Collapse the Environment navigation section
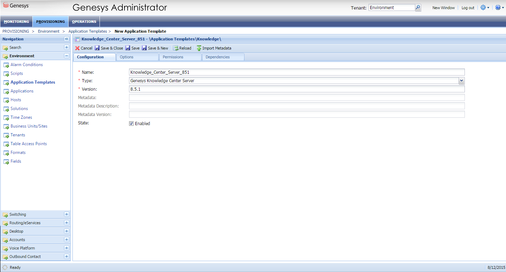Image resolution: width=506 pixels, height=272 pixels. tap(66, 56)
